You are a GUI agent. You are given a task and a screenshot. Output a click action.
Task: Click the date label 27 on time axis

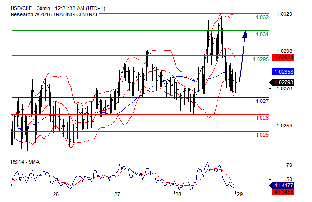pos(117,194)
